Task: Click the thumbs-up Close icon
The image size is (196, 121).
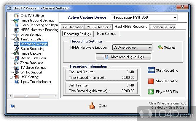Action: pos(93,105)
